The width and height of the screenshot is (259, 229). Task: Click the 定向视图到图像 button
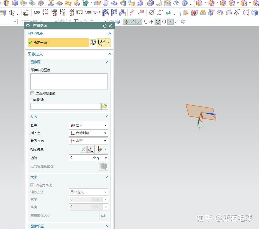103,166
